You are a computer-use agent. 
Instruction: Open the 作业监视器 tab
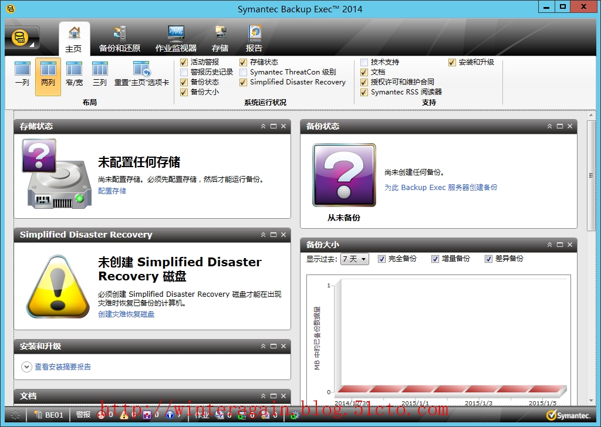coord(176,39)
